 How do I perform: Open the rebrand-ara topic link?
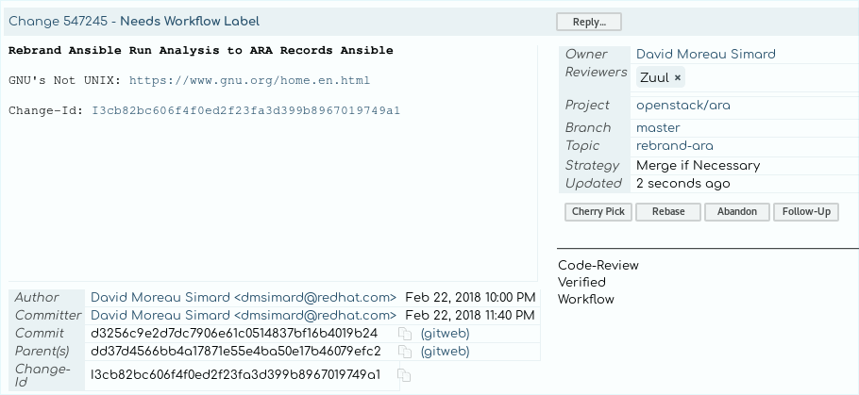675,146
